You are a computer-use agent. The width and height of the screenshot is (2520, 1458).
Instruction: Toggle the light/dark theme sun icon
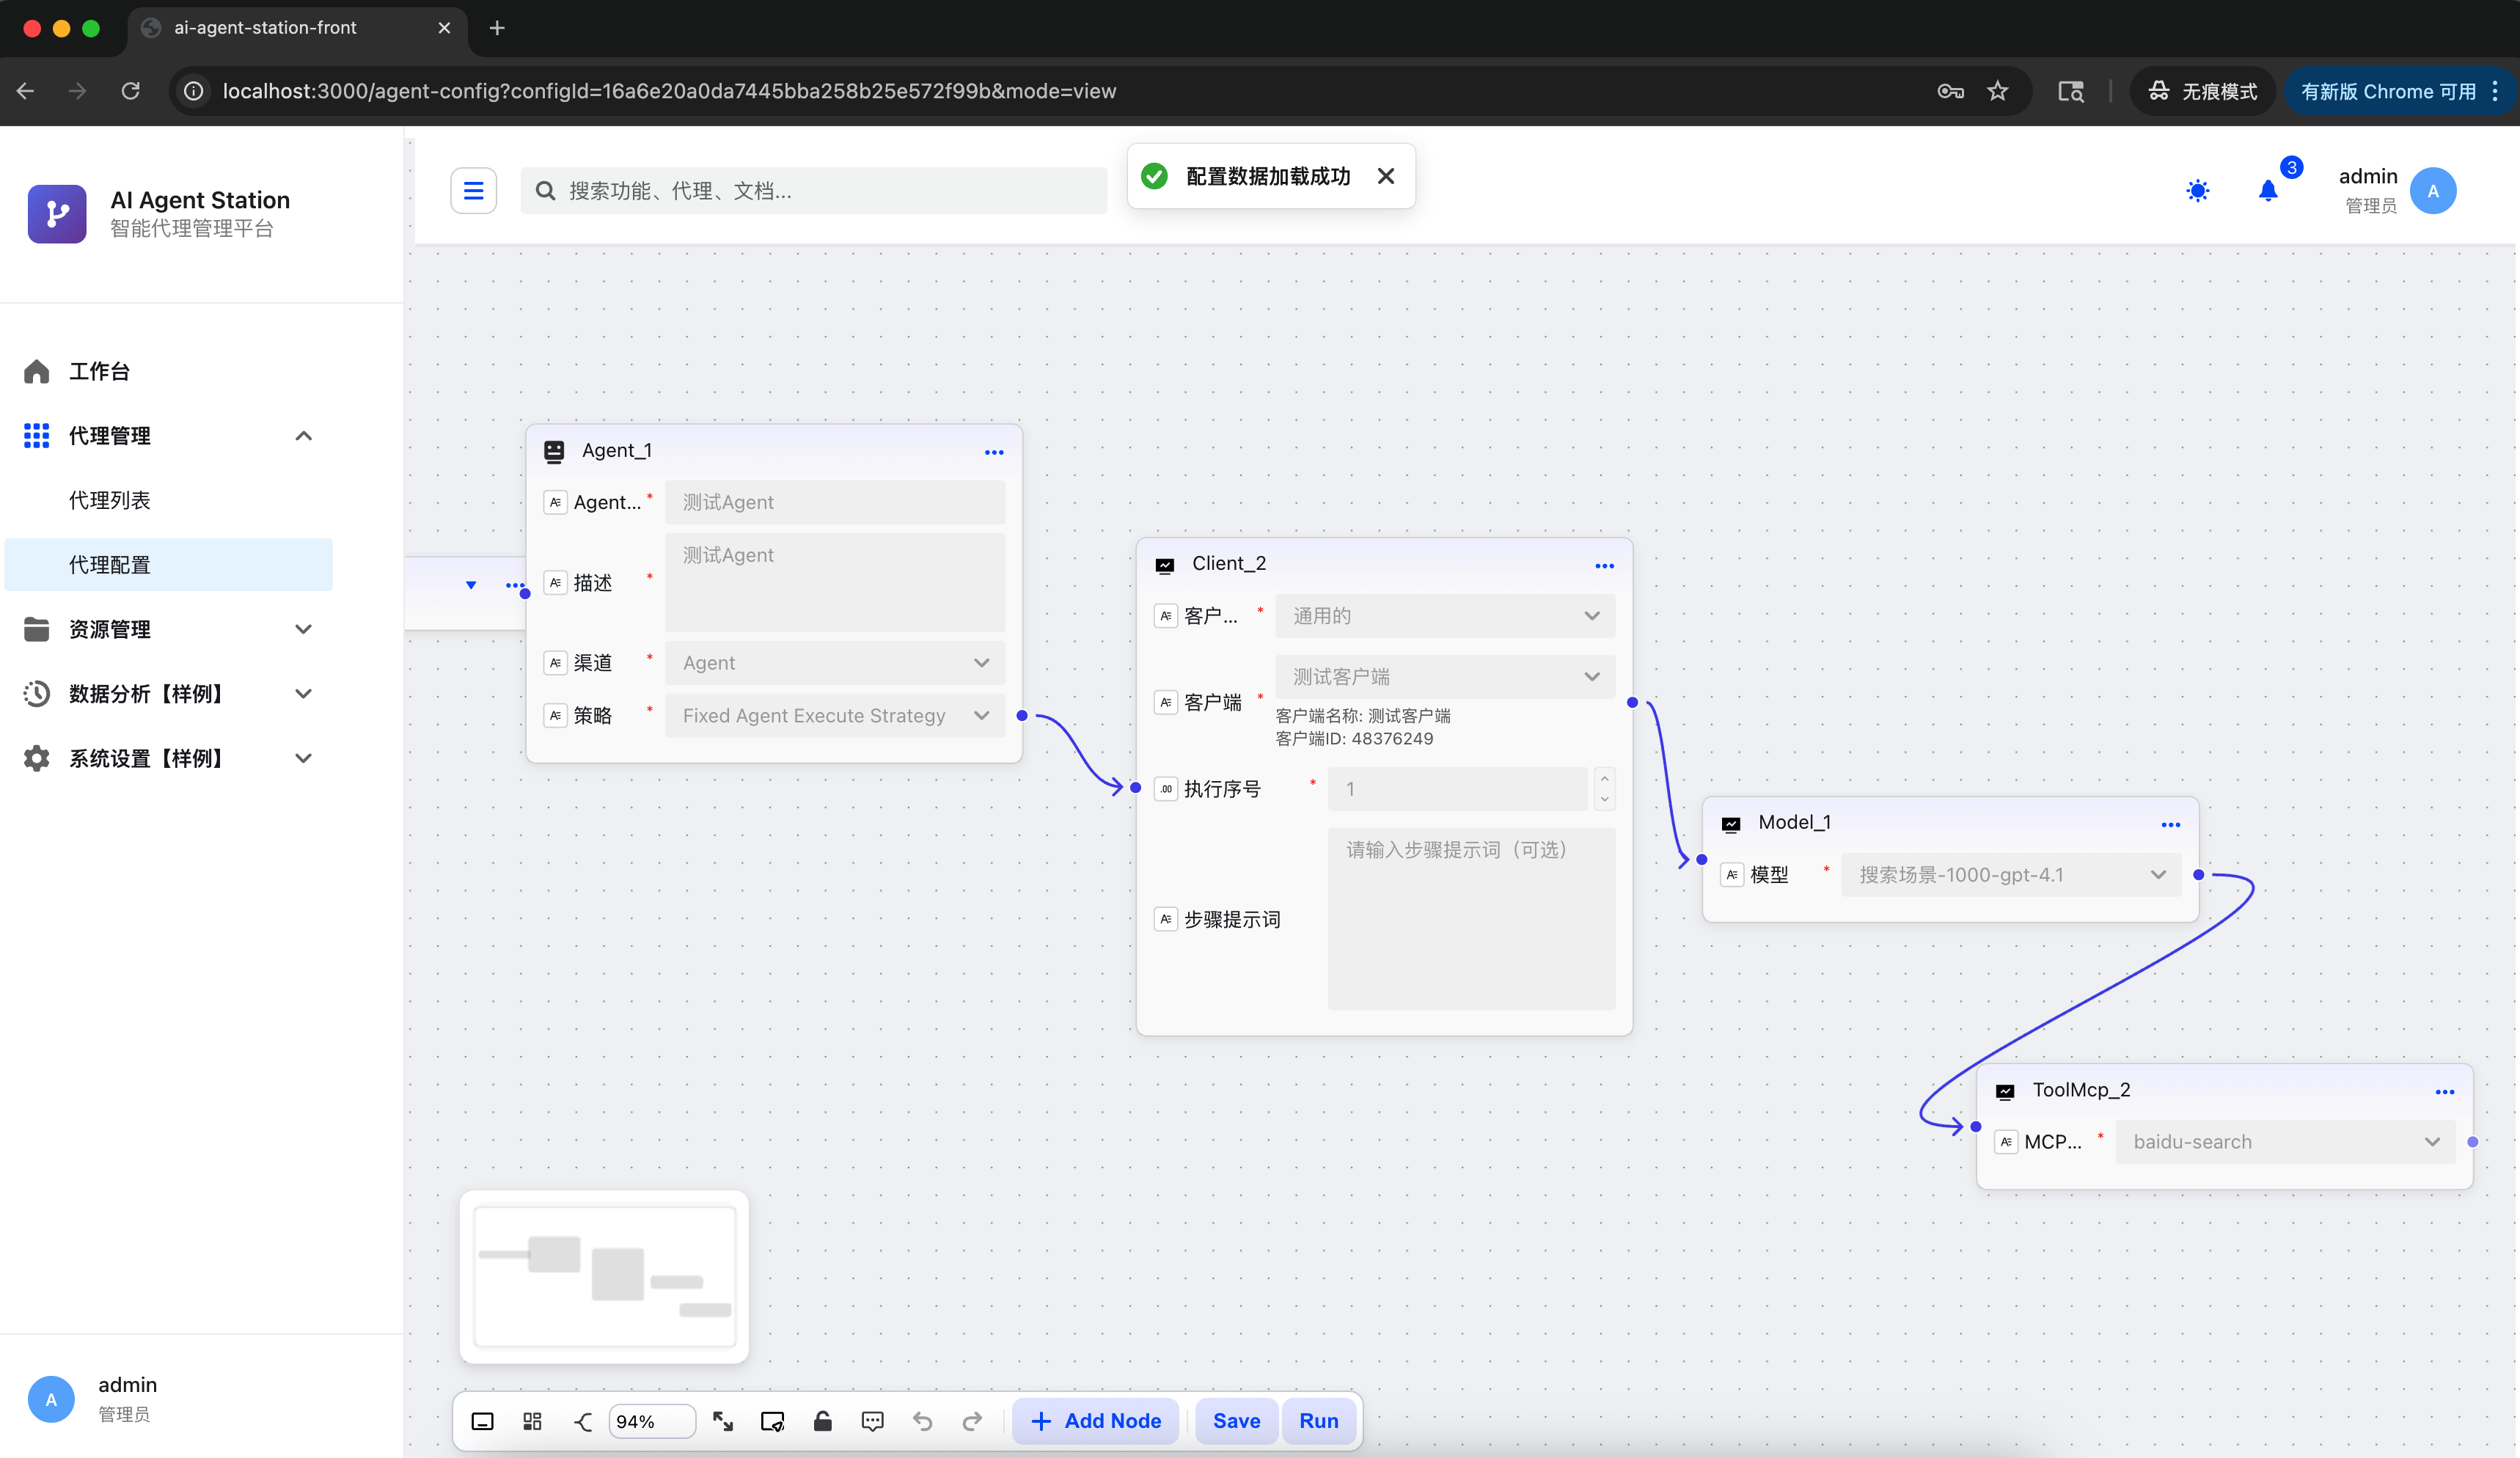point(2197,190)
